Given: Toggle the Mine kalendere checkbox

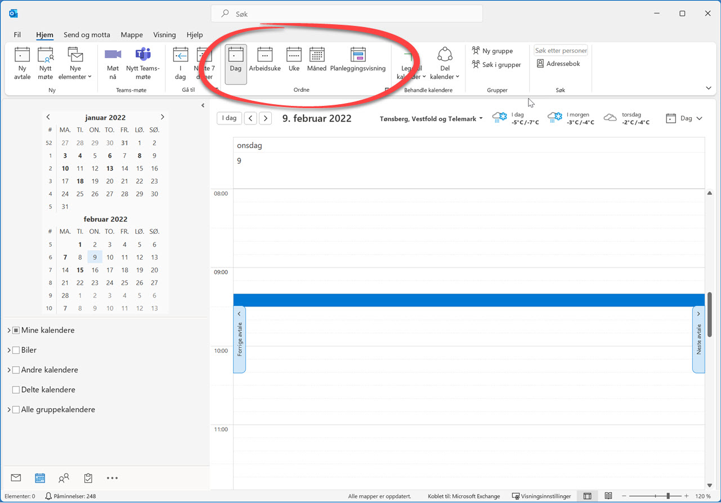Looking at the screenshot, I should click(16, 330).
